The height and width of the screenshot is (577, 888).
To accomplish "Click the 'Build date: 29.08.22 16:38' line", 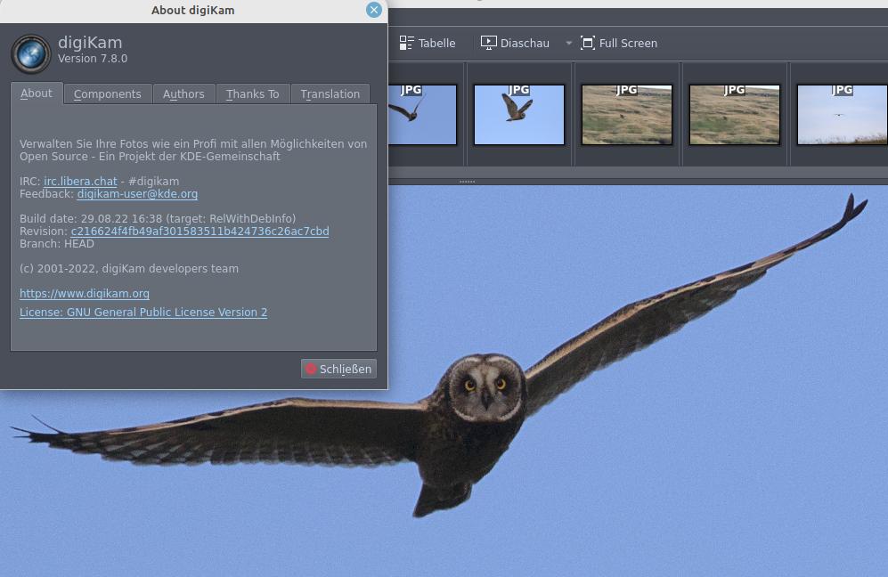I will [158, 218].
